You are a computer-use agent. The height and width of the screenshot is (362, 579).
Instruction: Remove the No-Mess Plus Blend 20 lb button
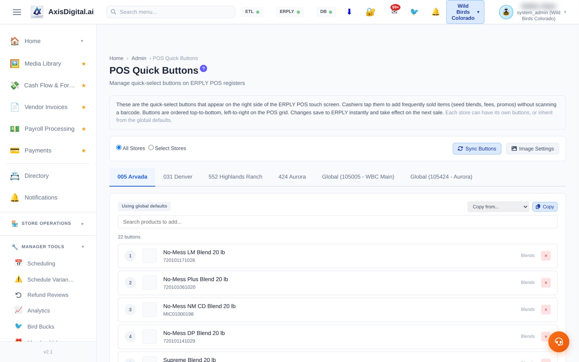pos(546,283)
